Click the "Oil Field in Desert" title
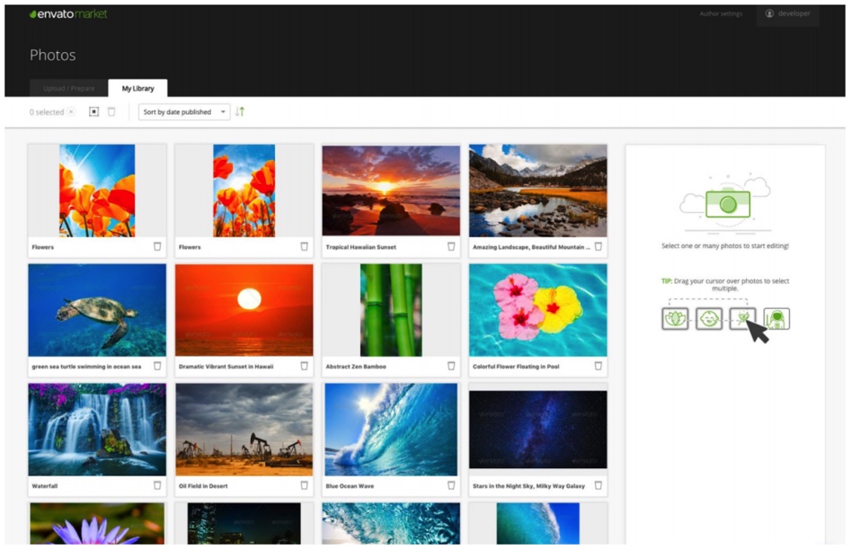Viewport: 851px width, 550px height. coord(203,486)
